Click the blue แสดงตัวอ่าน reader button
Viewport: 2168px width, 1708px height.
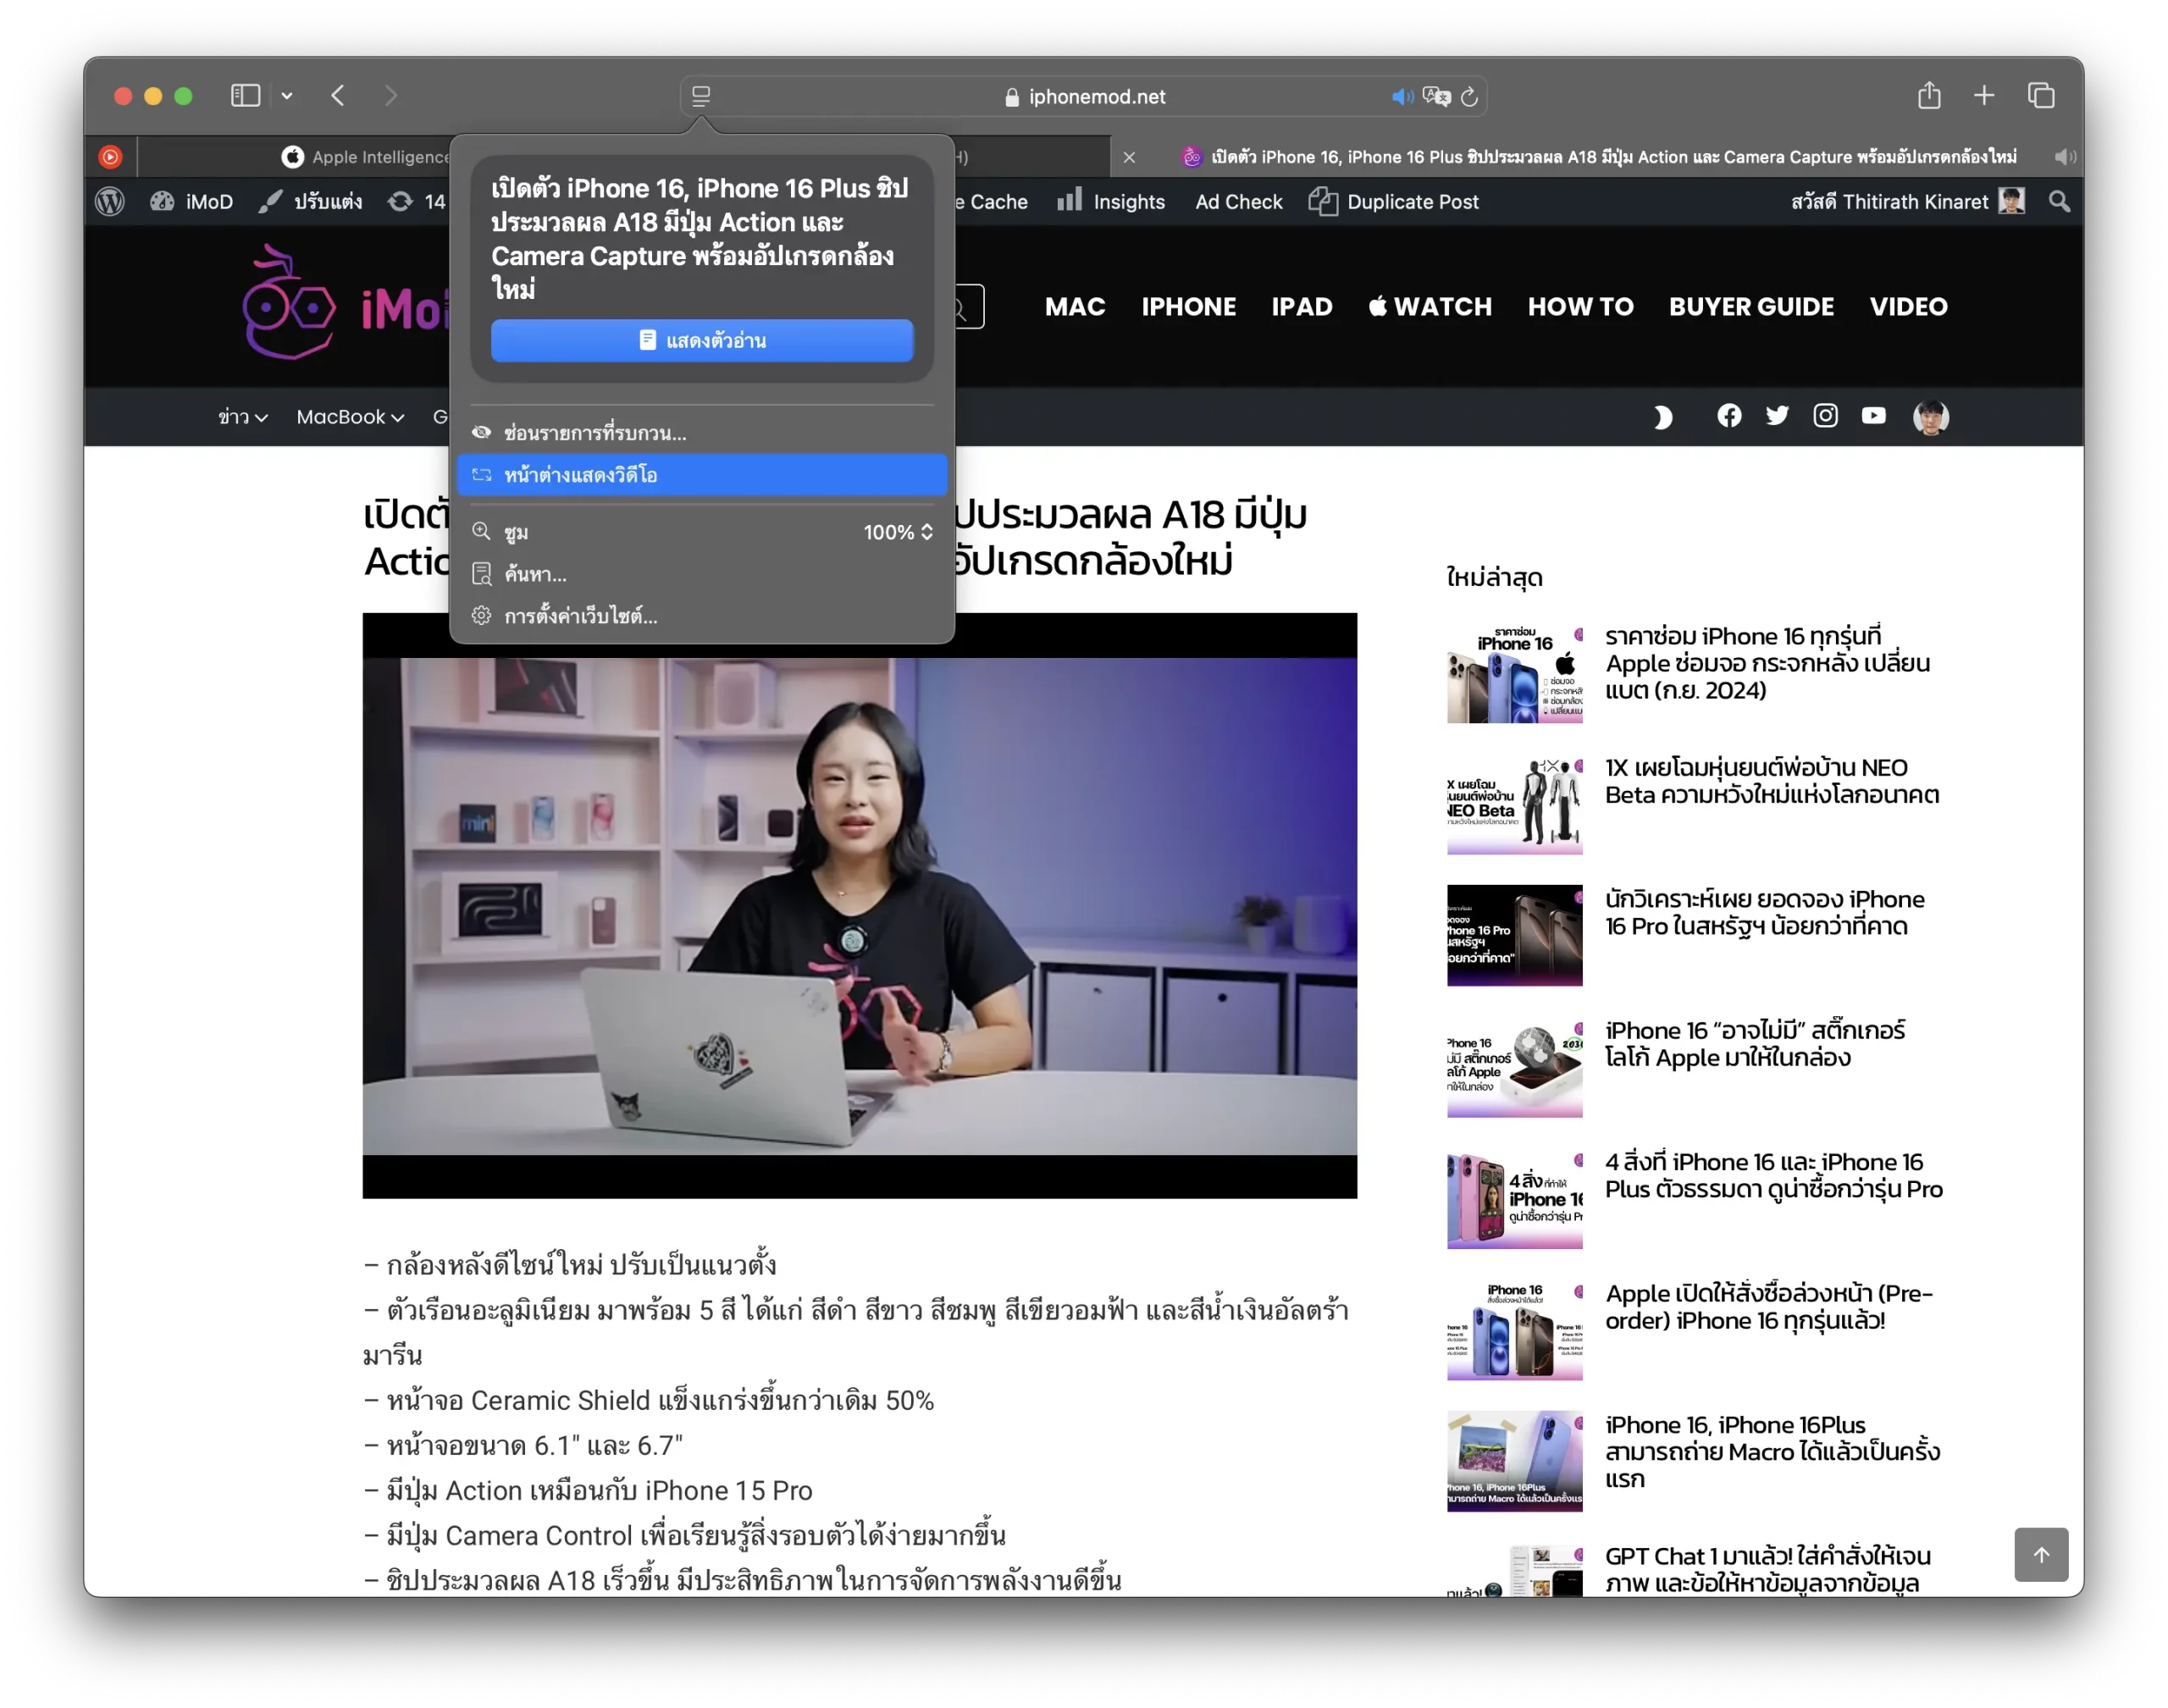point(701,341)
